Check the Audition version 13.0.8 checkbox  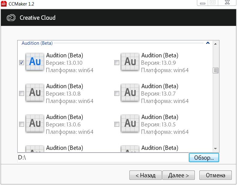(22, 93)
